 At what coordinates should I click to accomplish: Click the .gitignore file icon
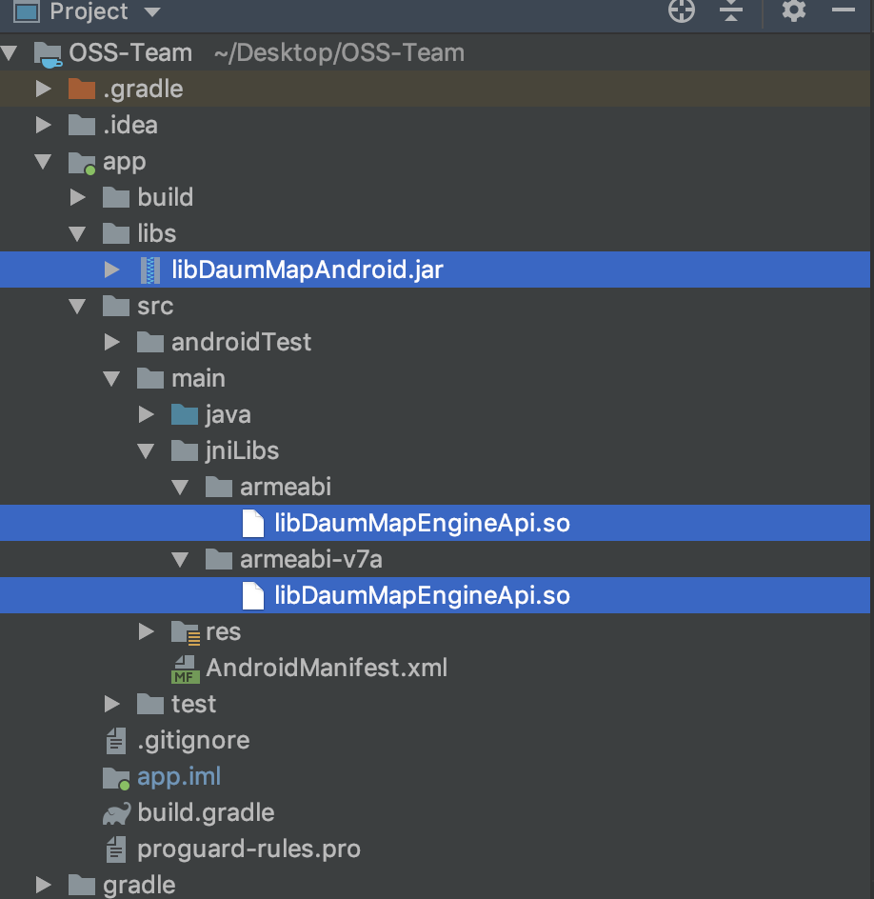point(116,740)
